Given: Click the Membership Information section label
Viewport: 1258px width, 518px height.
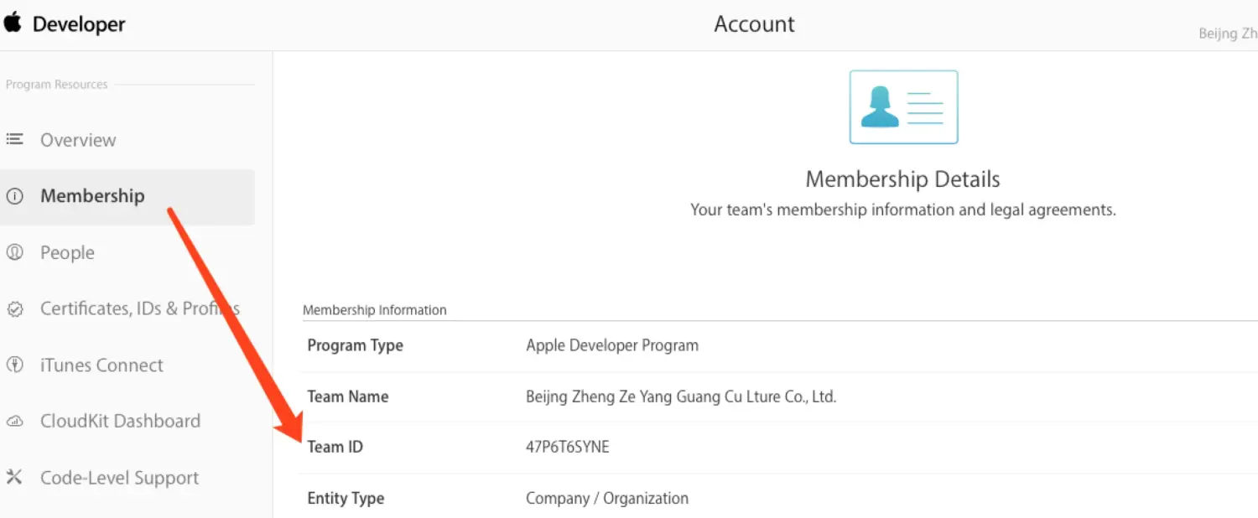Looking at the screenshot, I should click(x=374, y=310).
